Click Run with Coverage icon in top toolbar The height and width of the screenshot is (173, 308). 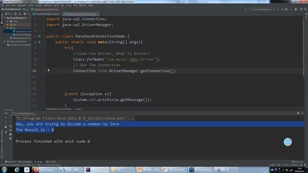(287, 9)
